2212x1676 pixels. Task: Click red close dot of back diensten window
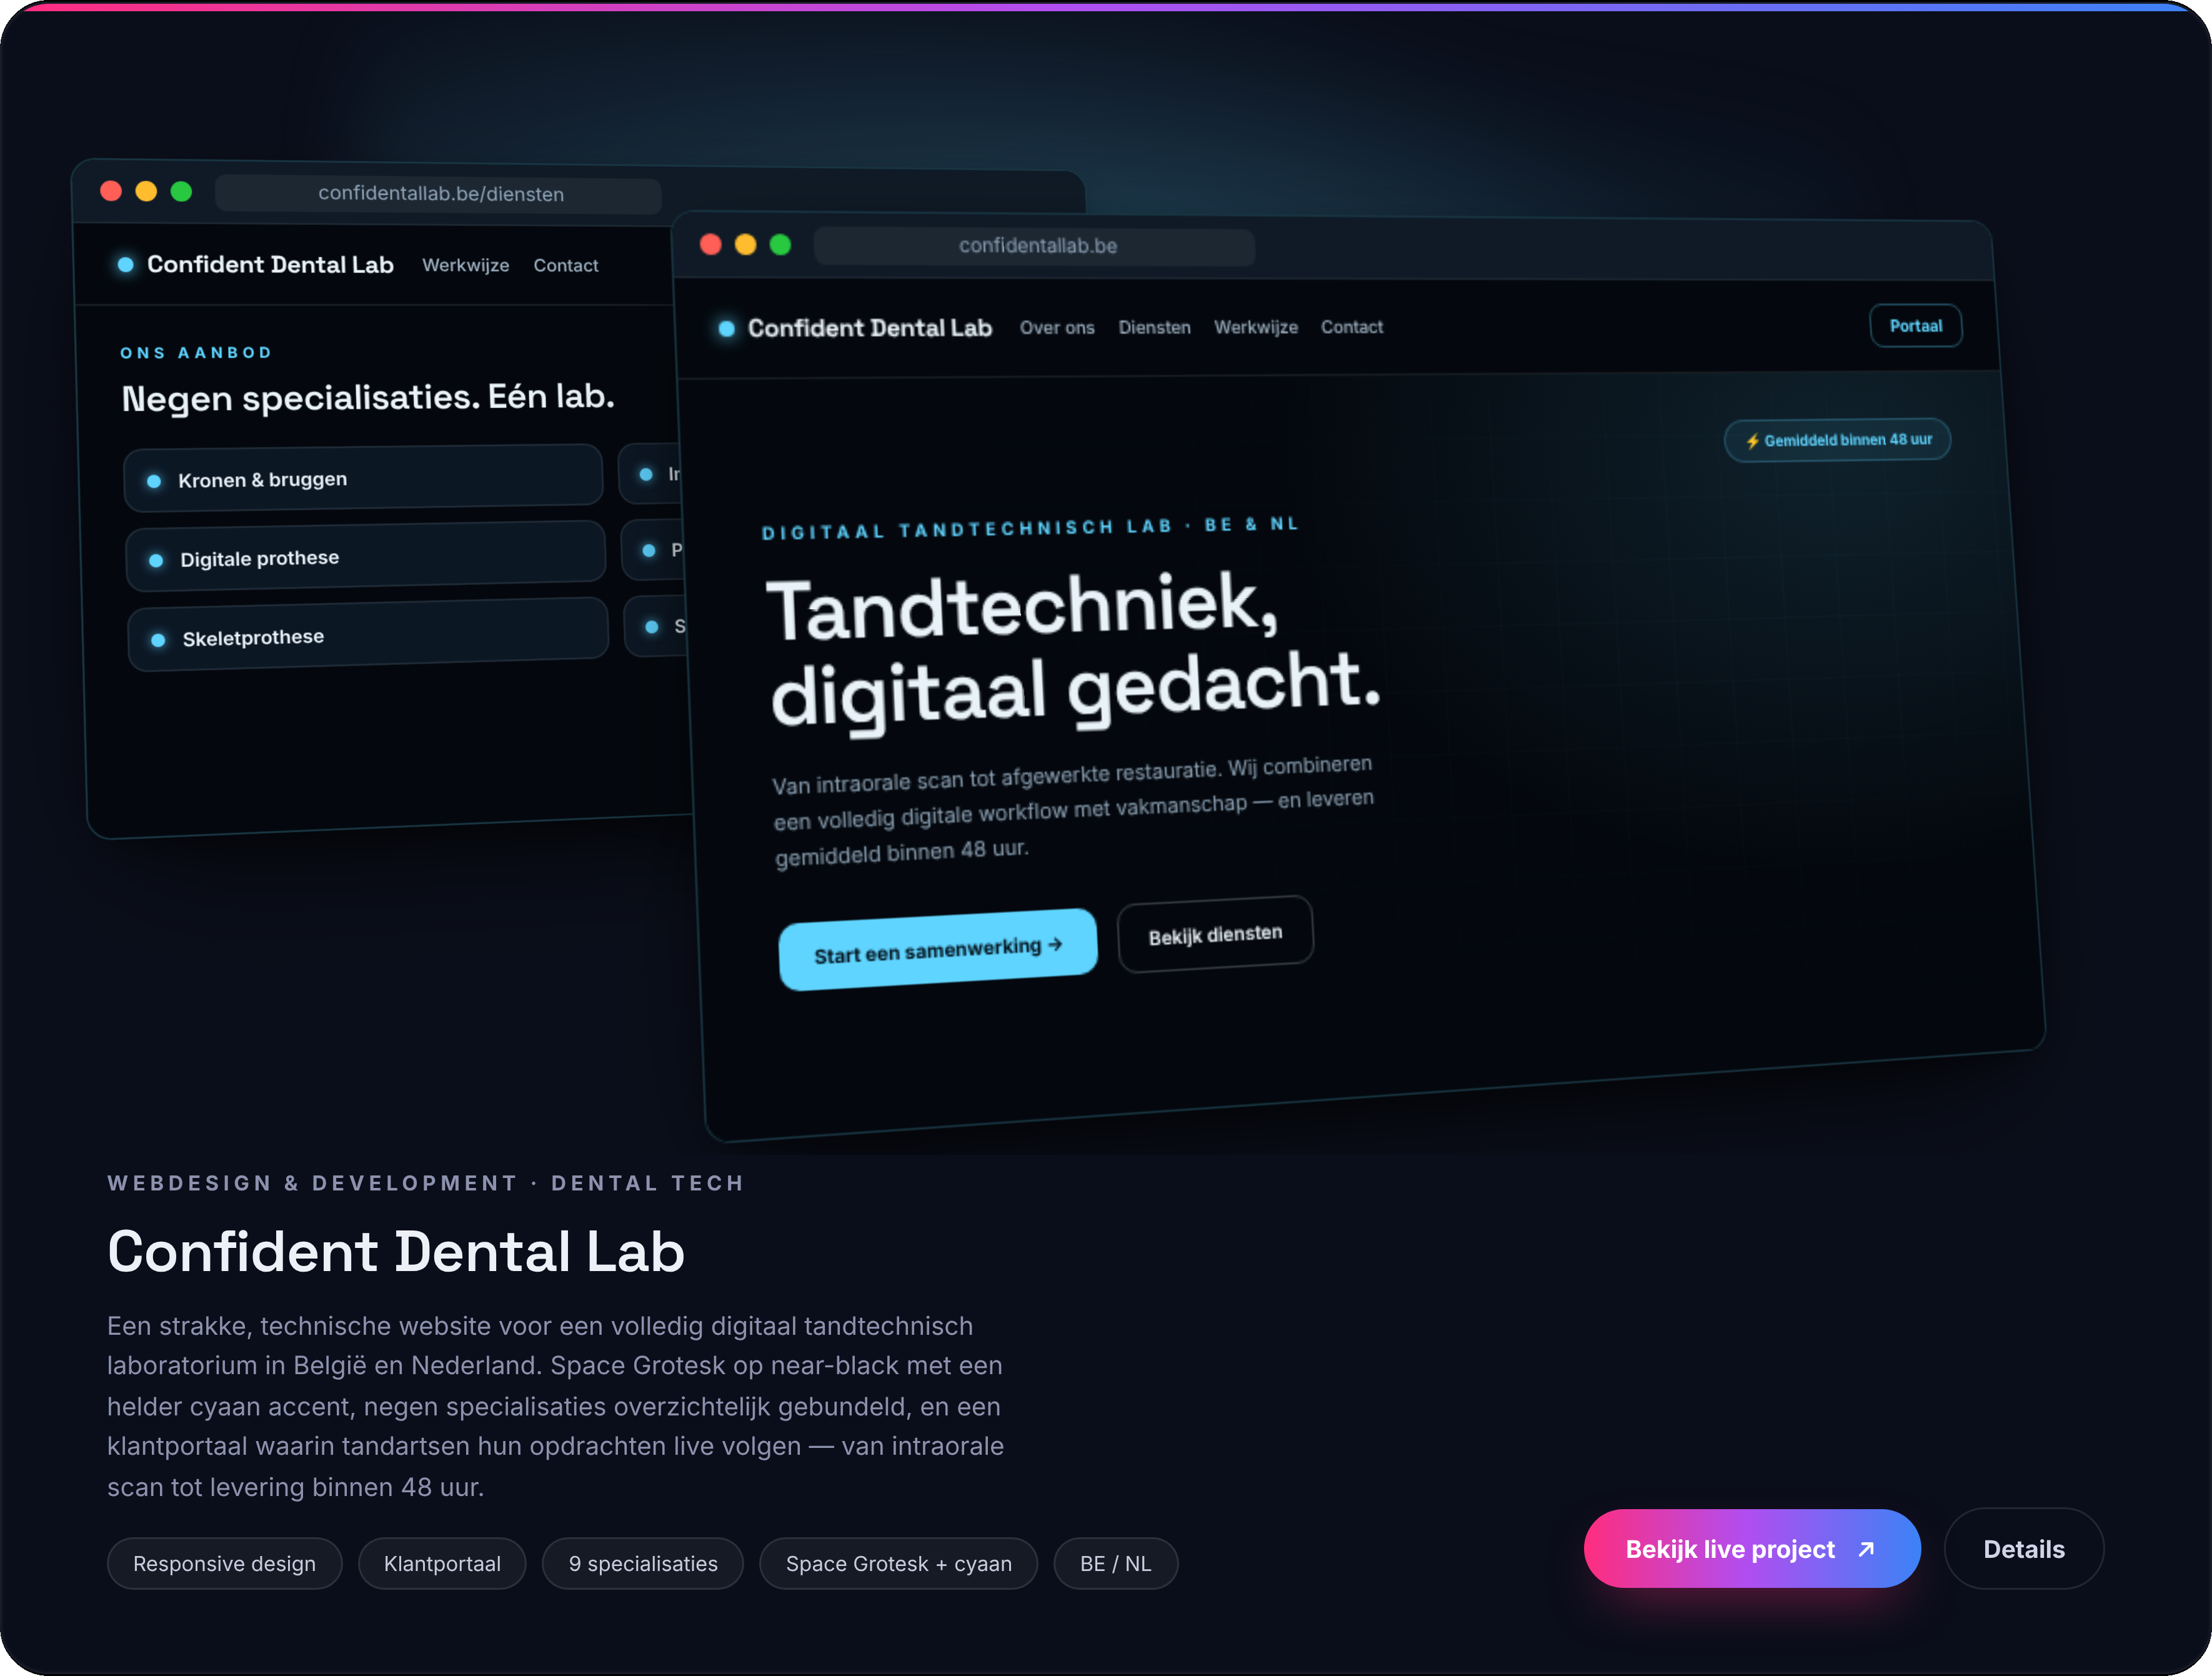pos(111,190)
